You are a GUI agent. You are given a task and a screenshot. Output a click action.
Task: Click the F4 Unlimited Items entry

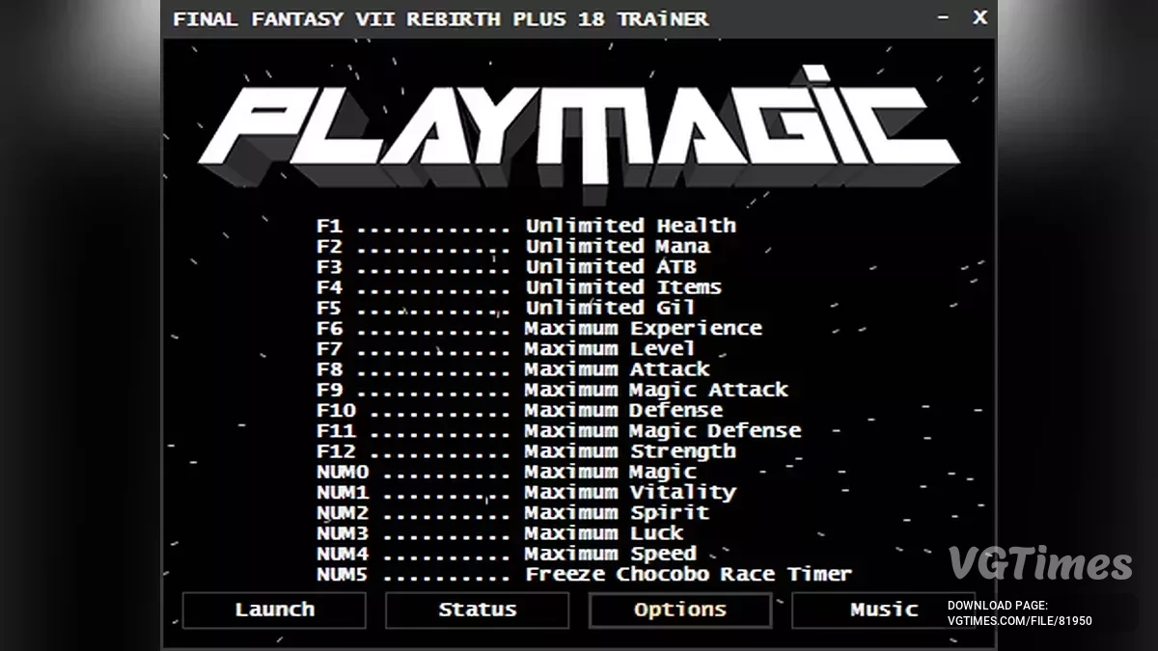(518, 287)
